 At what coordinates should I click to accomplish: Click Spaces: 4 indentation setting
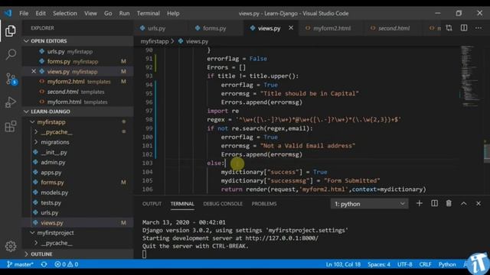[x=379, y=264]
